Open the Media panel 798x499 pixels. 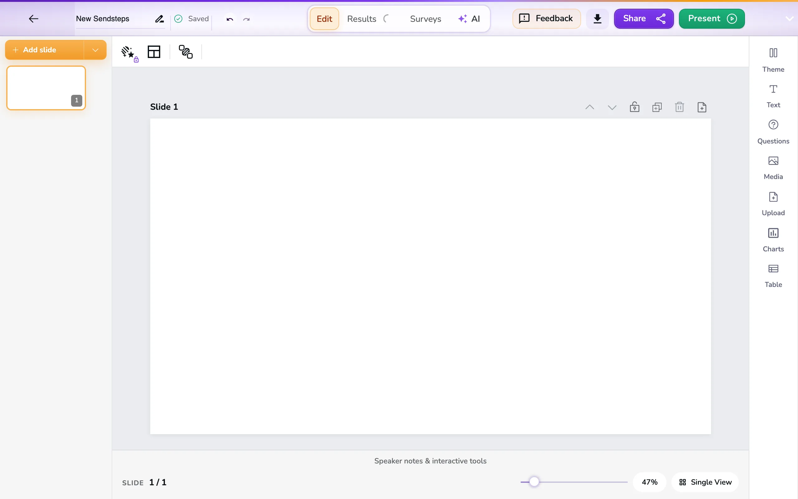coord(773,168)
